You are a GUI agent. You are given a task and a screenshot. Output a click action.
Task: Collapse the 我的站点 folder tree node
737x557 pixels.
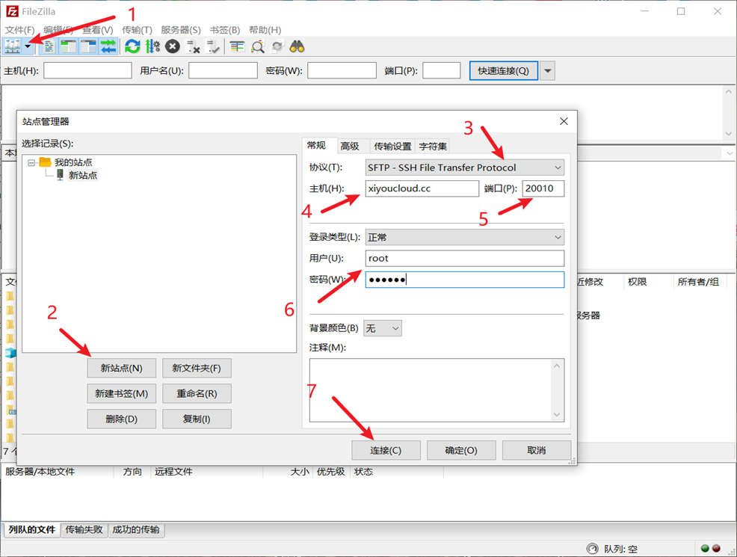click(x=31, y=163)
